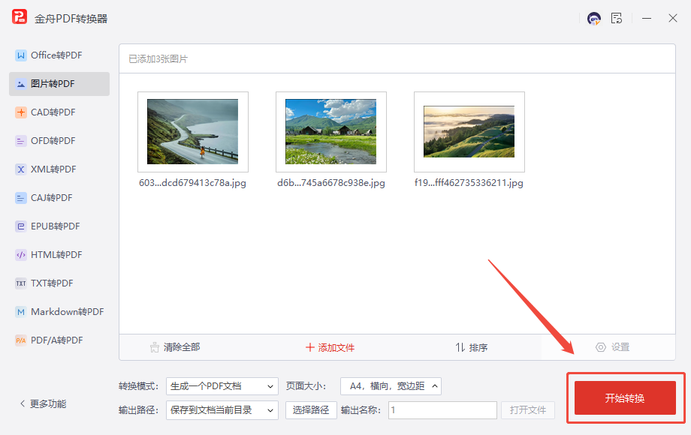Click file name 603...dcd679413c78a.jpg
691x435 pixels.
pyautogui.click(x=192, y=183)
